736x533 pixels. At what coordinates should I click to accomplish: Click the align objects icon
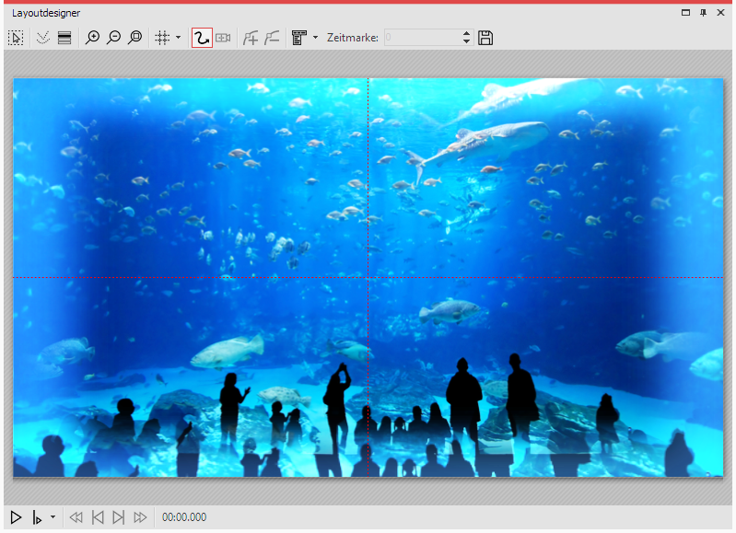pyautogui.click(x=298, y=38)
